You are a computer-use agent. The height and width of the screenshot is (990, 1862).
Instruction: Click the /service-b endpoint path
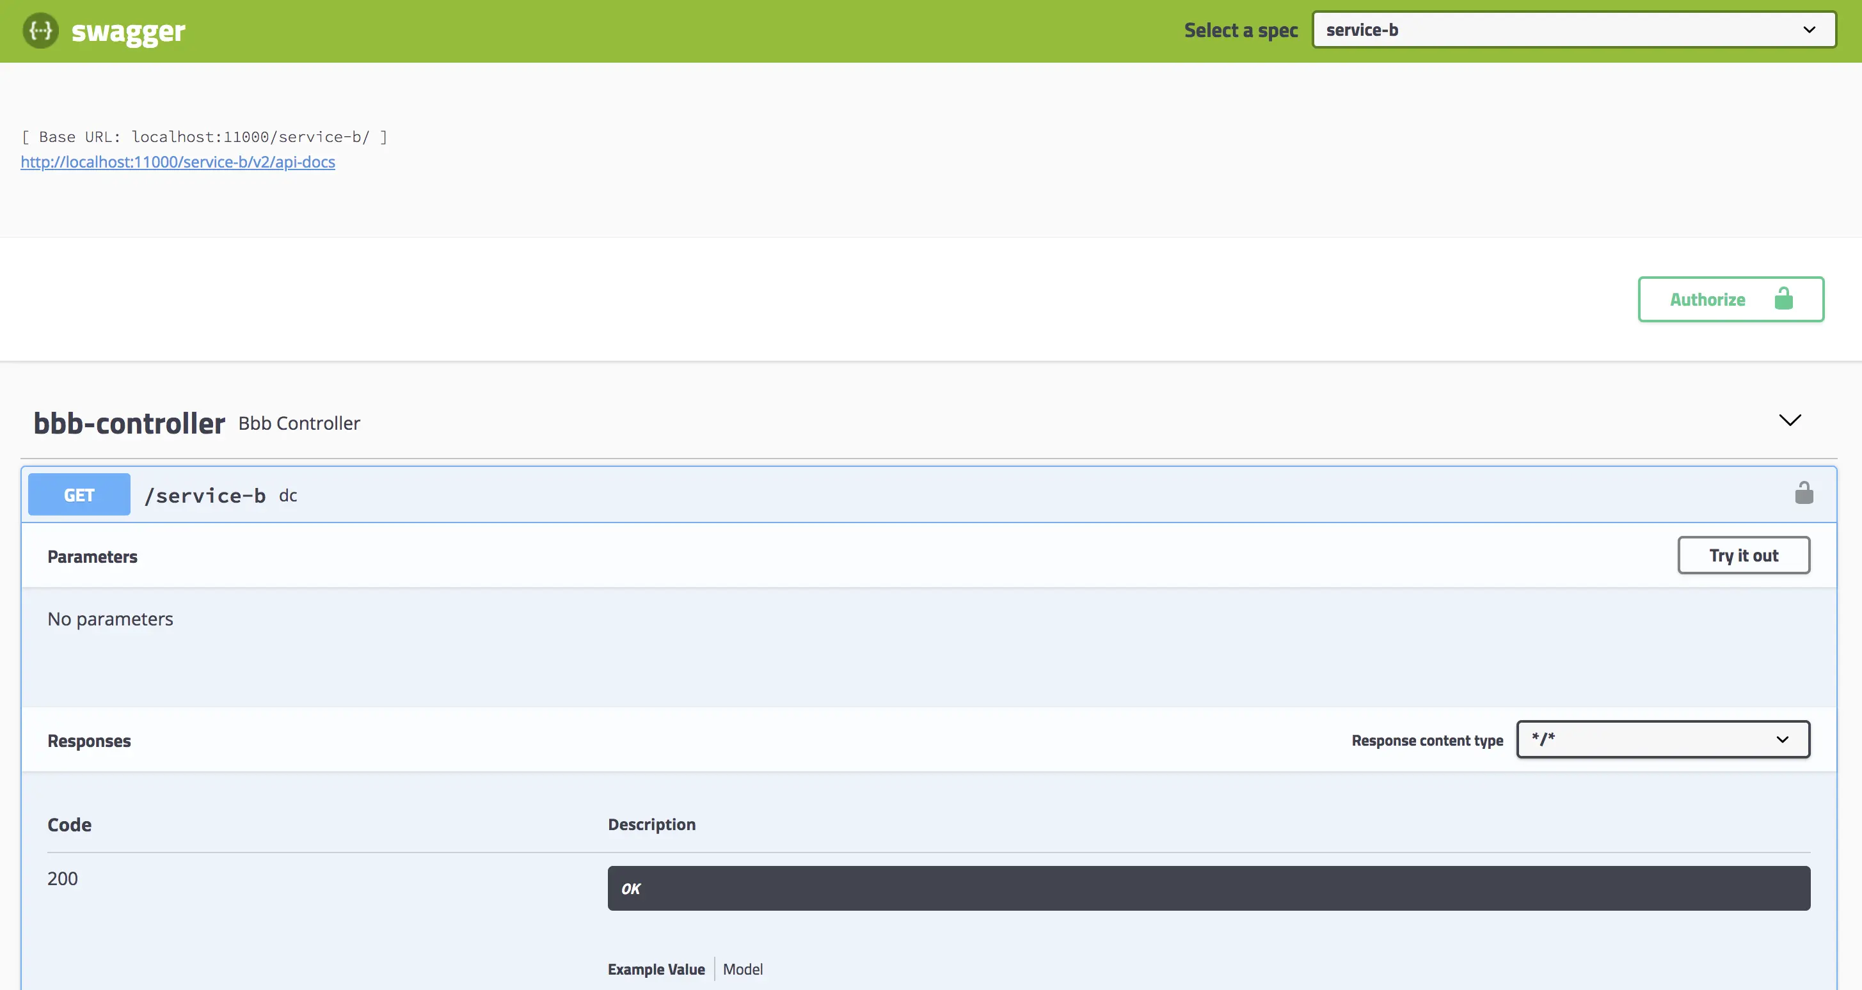(205, 496)
